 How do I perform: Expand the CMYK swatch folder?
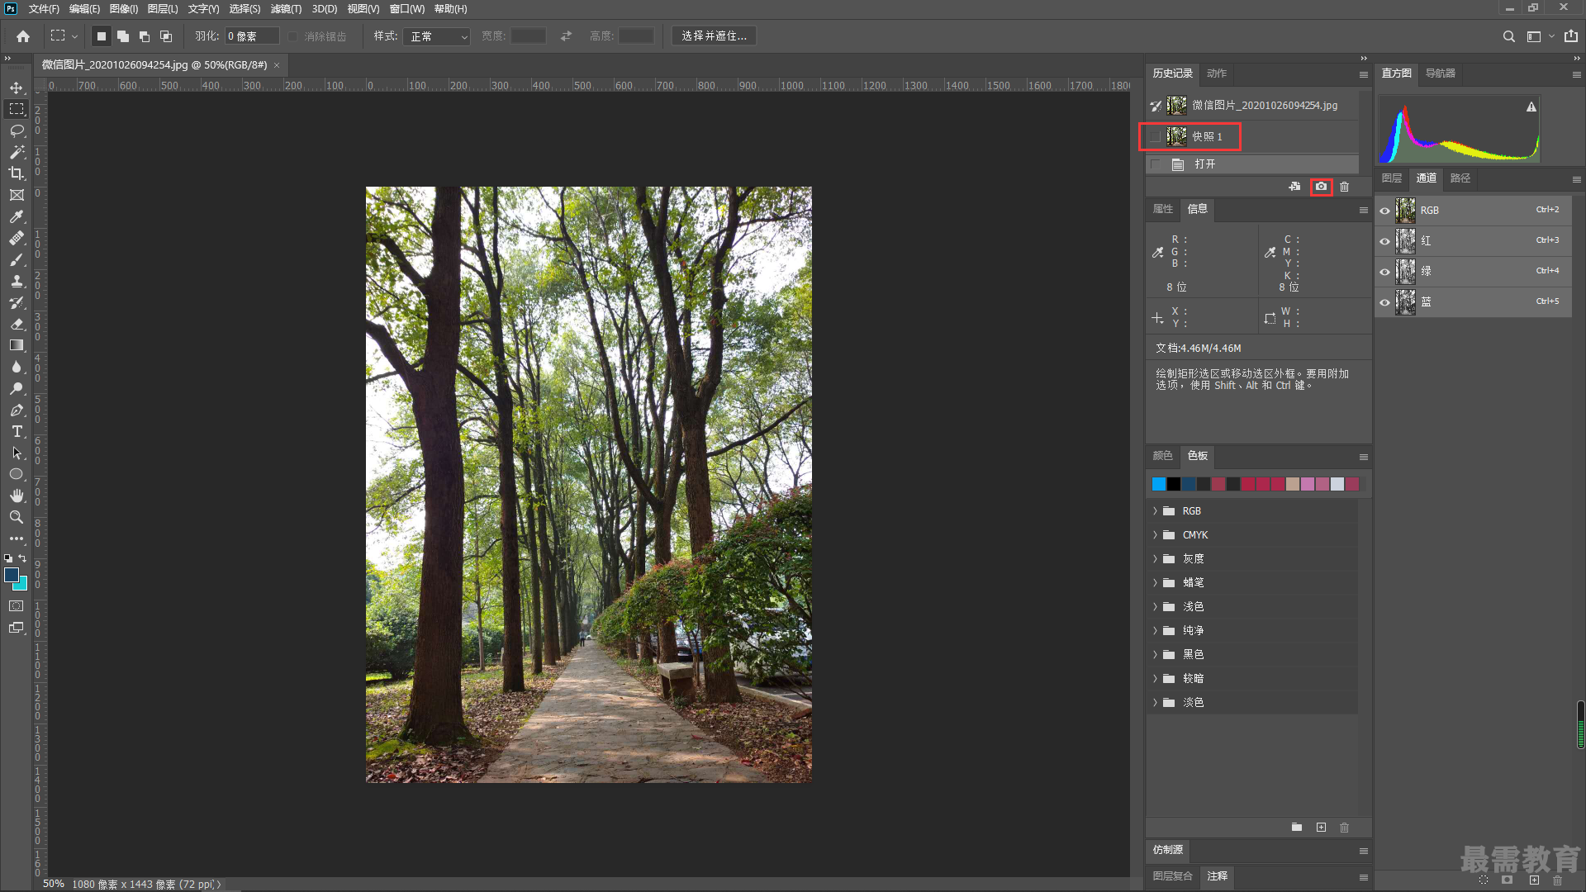1155,535
